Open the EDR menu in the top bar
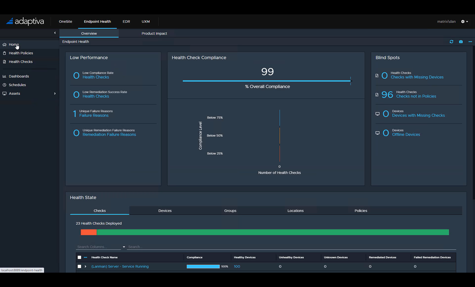Screen dimensions: 475x287 [126, 21]
